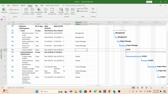
Task: Click the 5 days duration of Conduct needs analysis
Action: 37,56
